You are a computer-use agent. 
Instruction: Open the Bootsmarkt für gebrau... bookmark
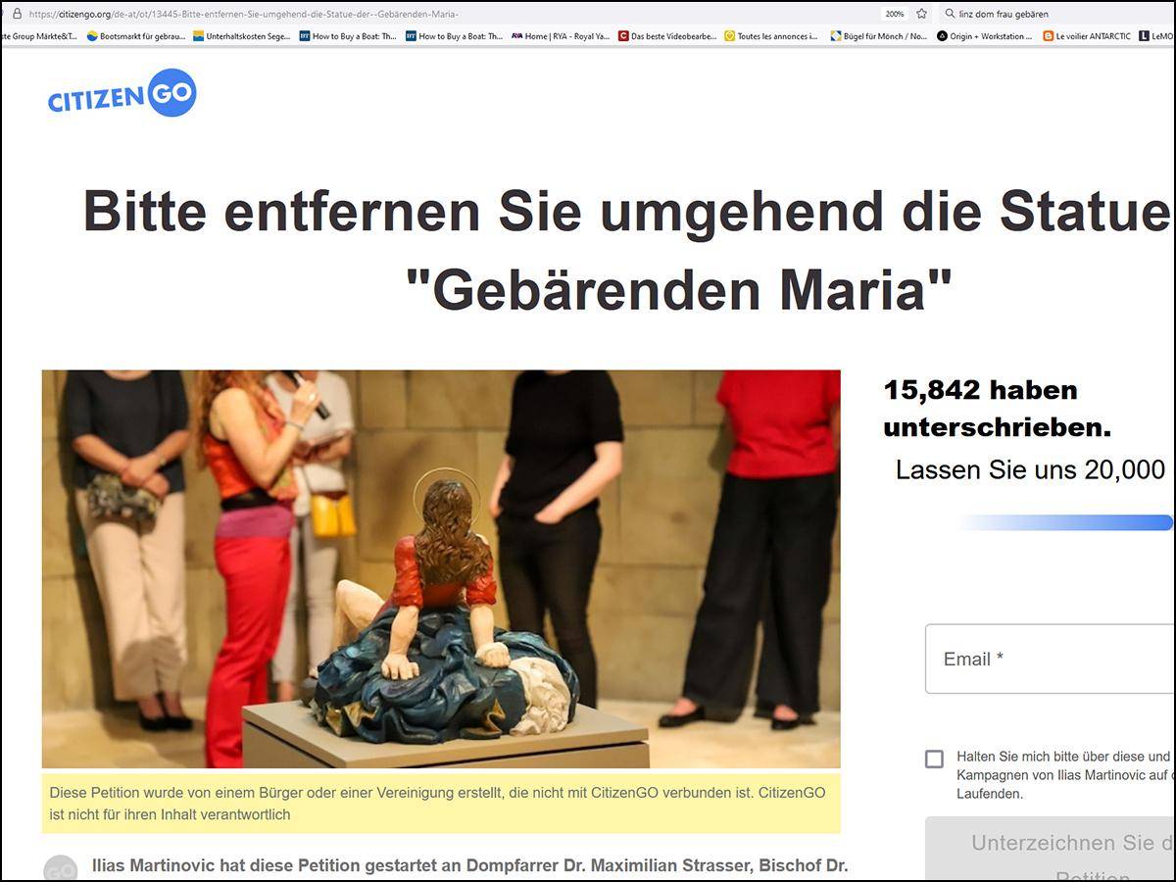pyautogui.click(x=135, y=36)
